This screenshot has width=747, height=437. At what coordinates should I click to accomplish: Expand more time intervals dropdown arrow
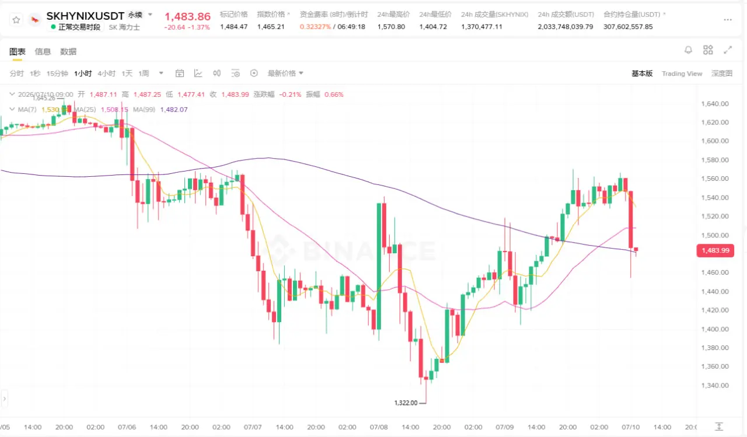pyautogui.click(x=161, y=73)
